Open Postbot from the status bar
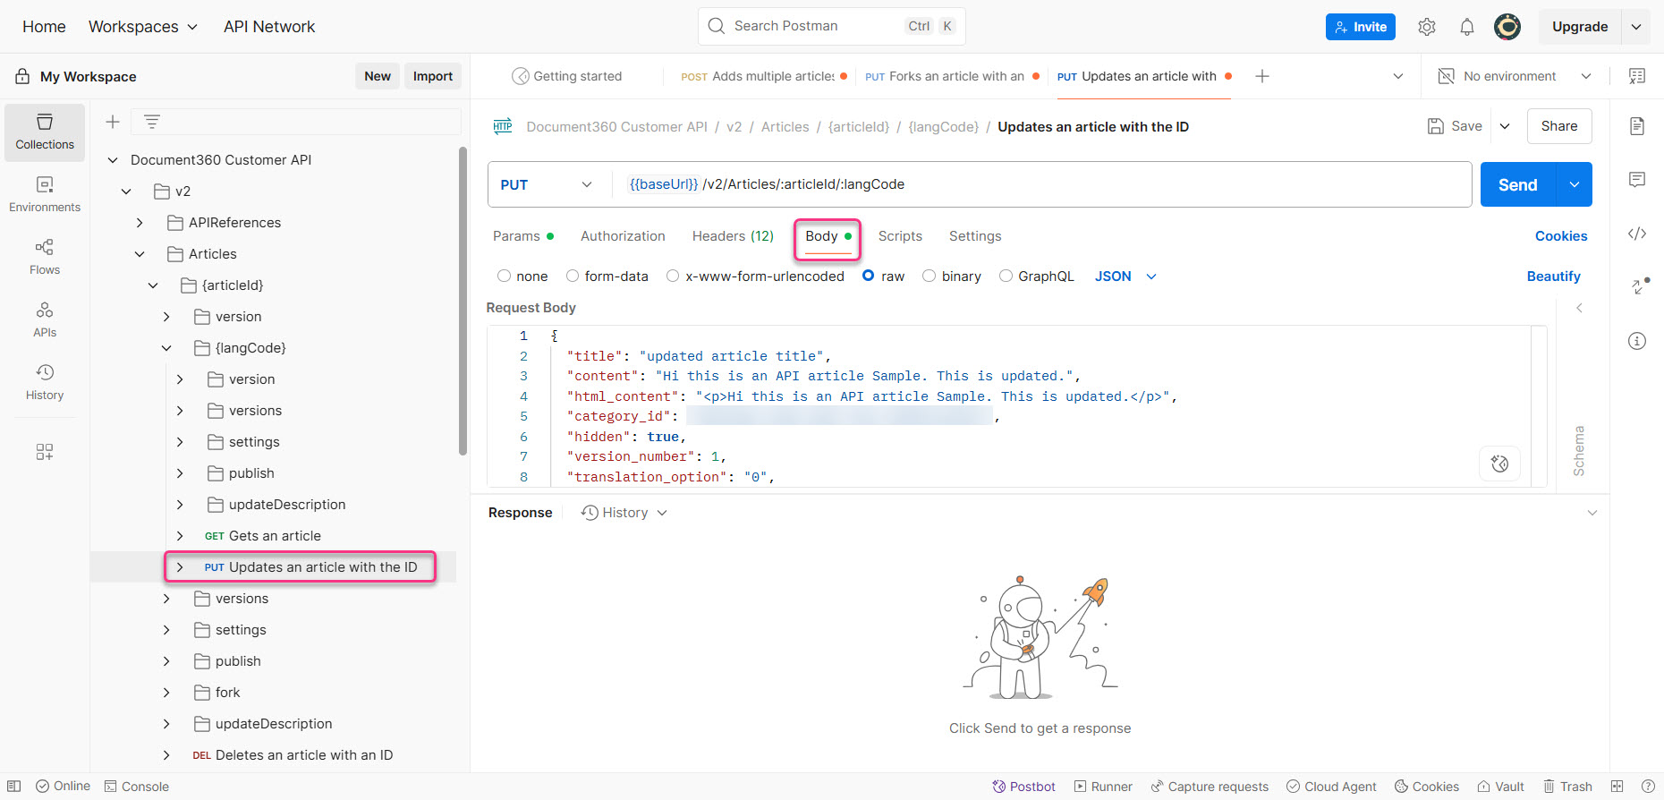1664x800 pixels. pos(1023,787)
